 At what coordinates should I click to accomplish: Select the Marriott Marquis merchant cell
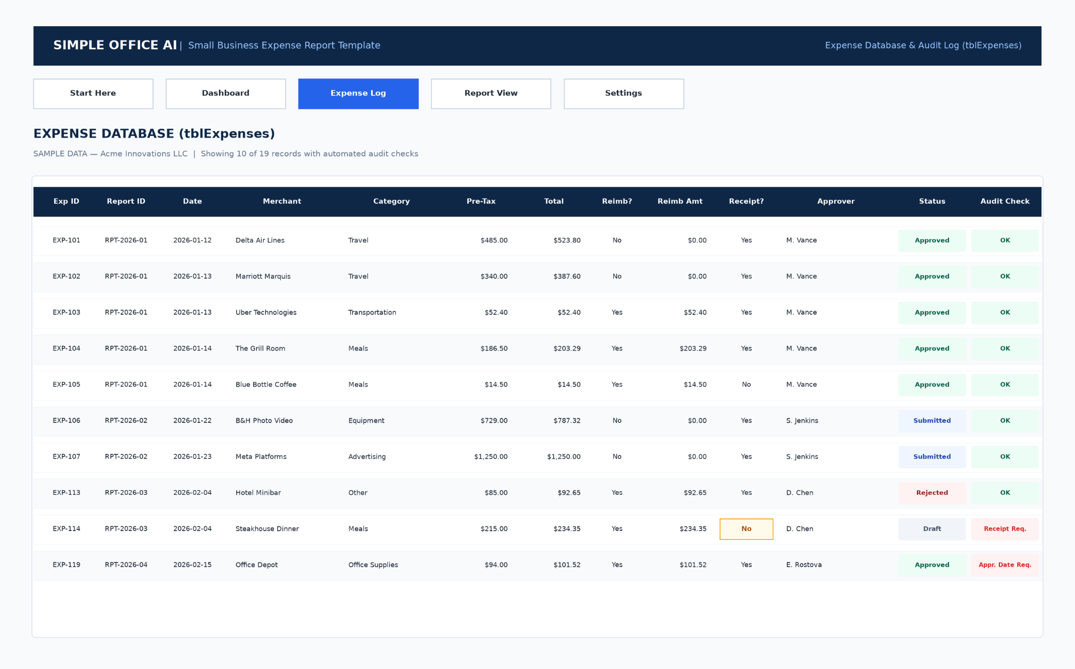(263, 277)
